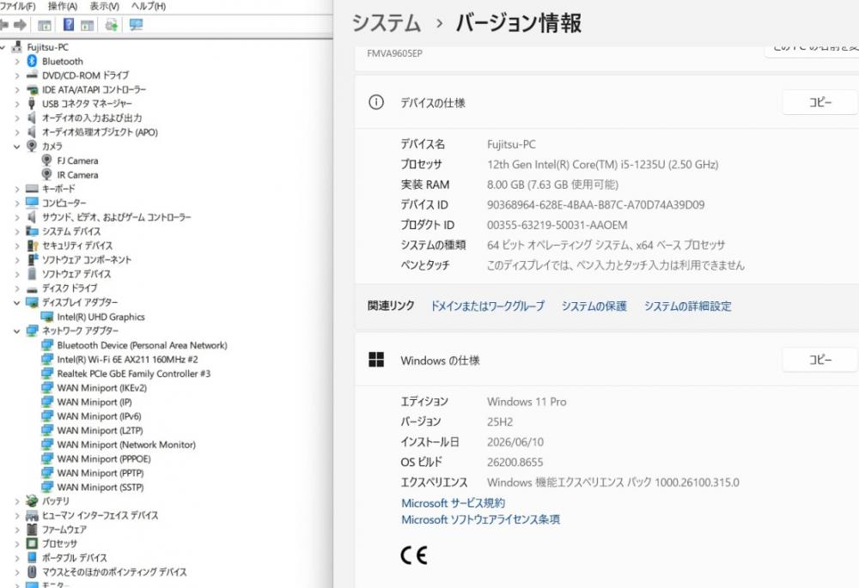Click the Bluetooth category icon
Viewport: 859px width, 588px height.
pyautogui.click(x=32, y=61)
